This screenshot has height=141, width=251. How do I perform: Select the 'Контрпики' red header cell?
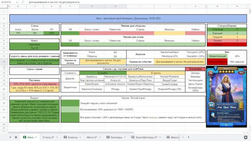195,69
